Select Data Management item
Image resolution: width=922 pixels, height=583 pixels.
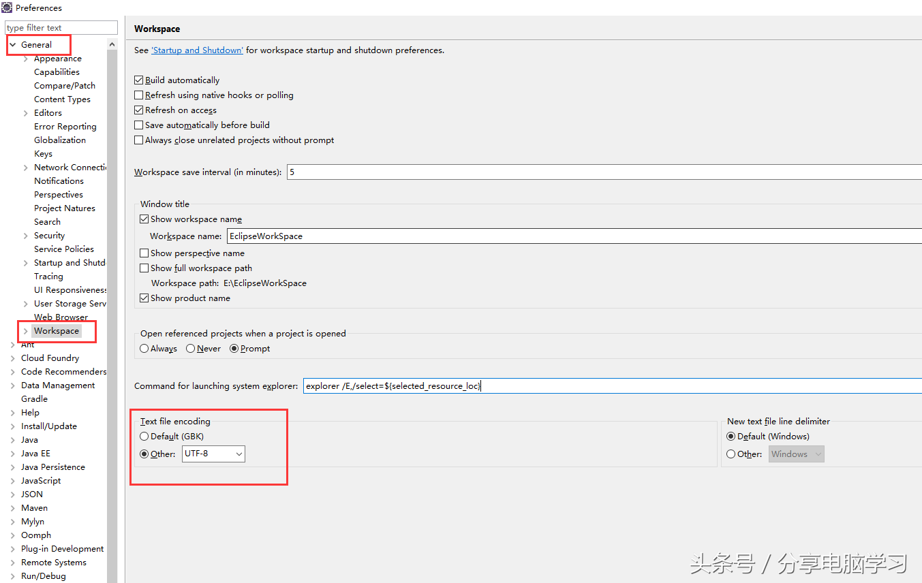pos(58,385)
